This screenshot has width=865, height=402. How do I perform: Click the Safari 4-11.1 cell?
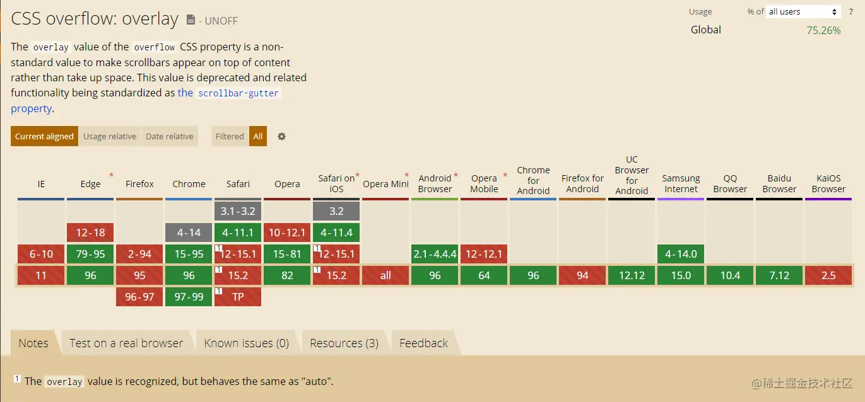coord(238,233)
